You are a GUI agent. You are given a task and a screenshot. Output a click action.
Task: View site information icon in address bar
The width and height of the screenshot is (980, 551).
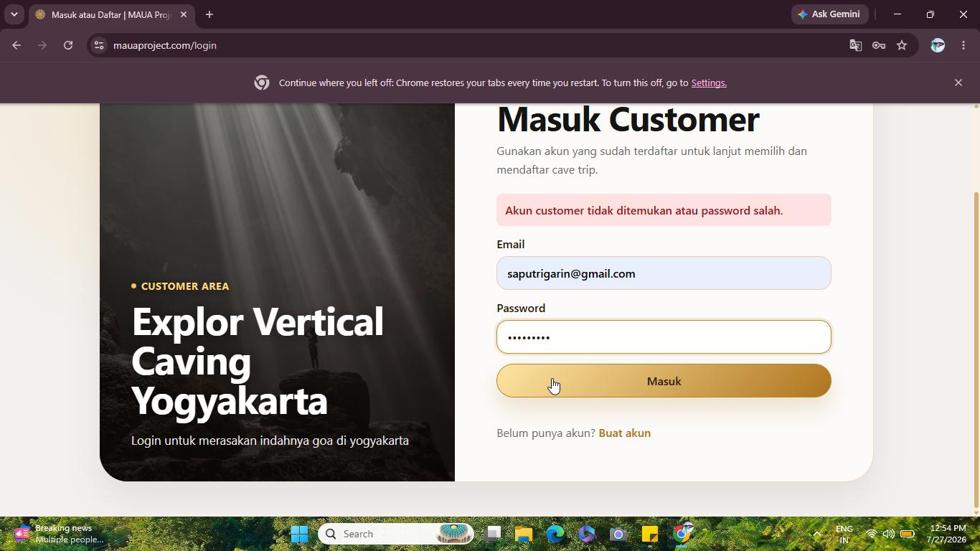click(99, 45)
